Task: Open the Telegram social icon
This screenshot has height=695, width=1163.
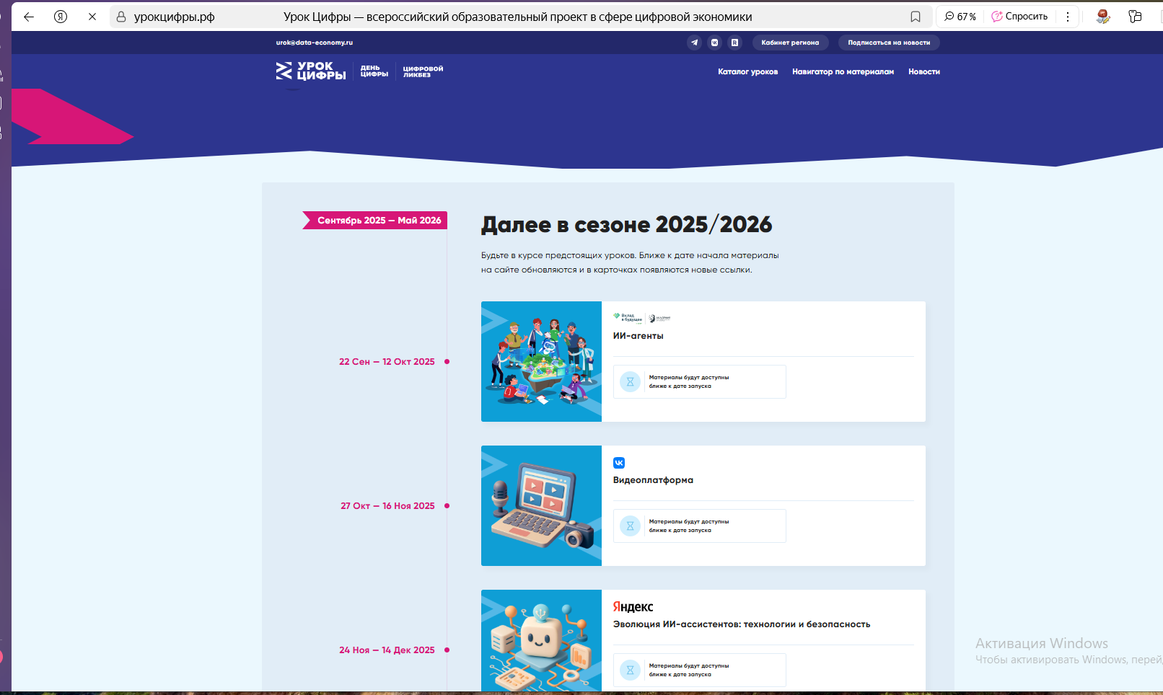Action: click(x=694, y=43)
